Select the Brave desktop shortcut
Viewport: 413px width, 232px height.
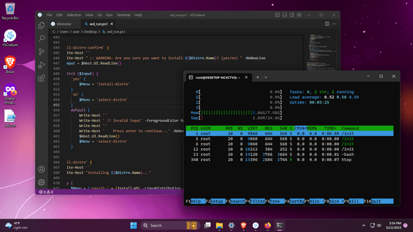tap(10, 64)
